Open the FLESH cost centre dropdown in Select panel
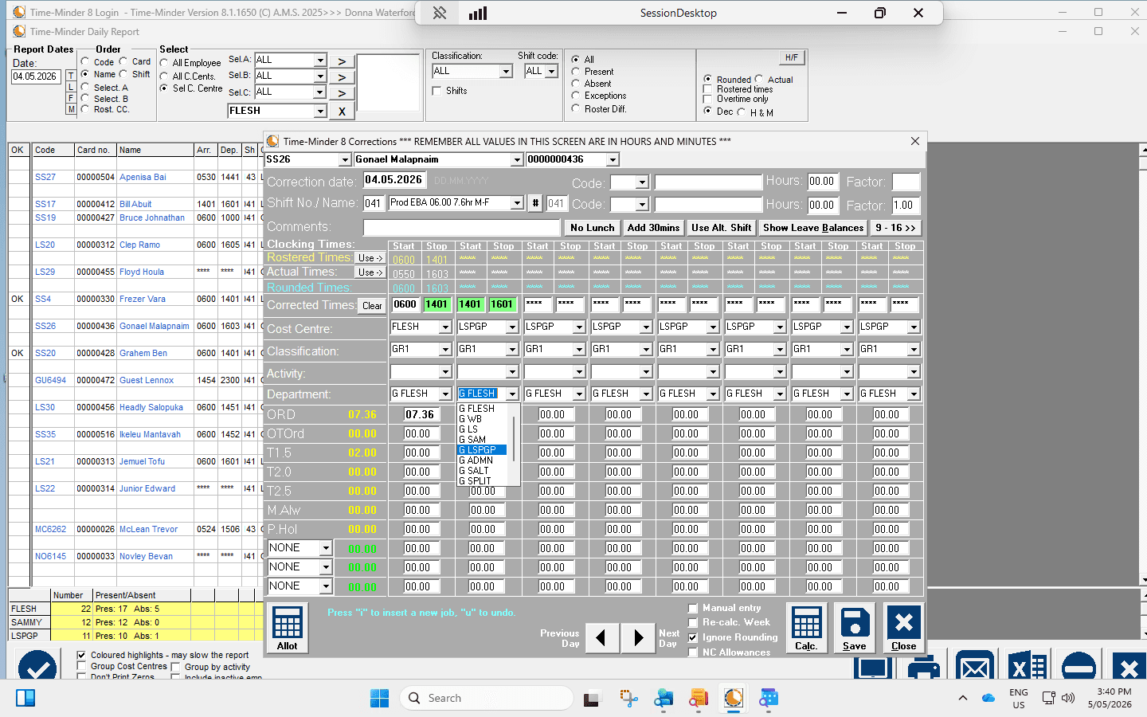The height and width of the screenshot is (717, 1147). click(320, 112)
